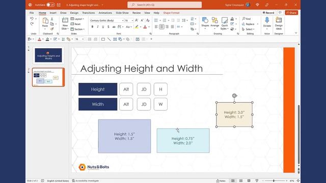Screen dimensions: 326x183
Task: Expand the Section dropdown
Action: [77, 29]
